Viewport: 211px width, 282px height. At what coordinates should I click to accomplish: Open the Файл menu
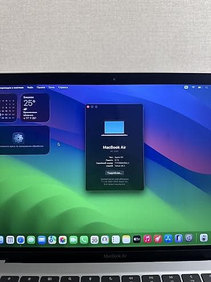(x=30, y=87)
